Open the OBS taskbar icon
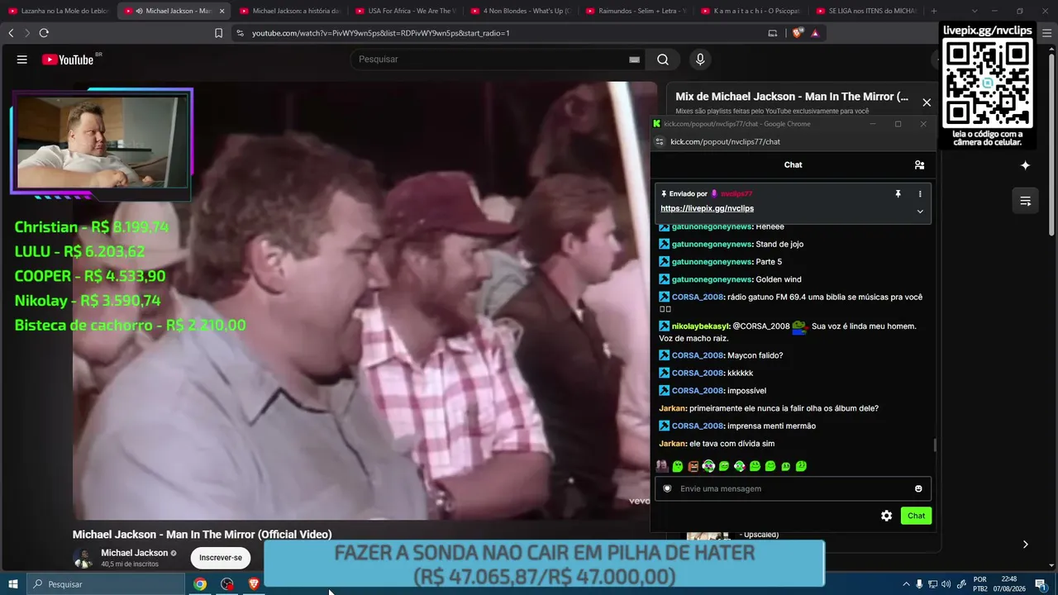This screenshot has width=1058, height=595. (x=227, y=584)
